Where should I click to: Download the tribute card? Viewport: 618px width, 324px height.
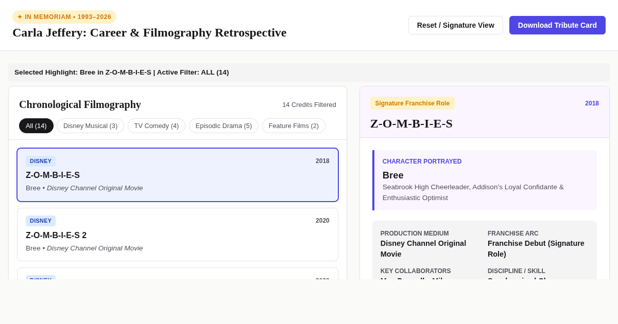coord(557,25)
